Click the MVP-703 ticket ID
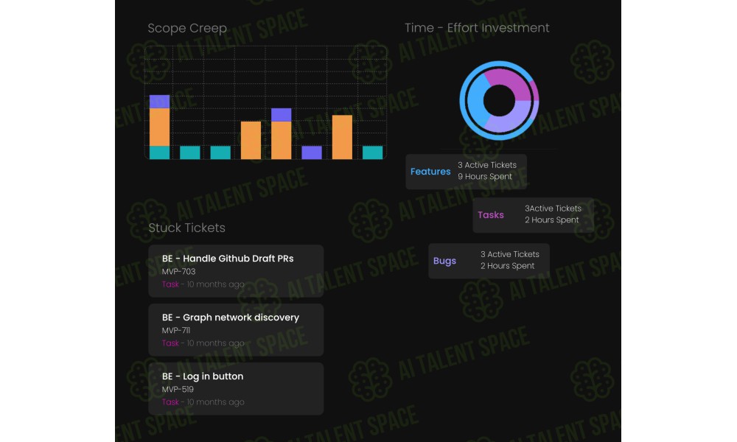The height and width of the screenshot is (442, 737). [x=178, y=272]
